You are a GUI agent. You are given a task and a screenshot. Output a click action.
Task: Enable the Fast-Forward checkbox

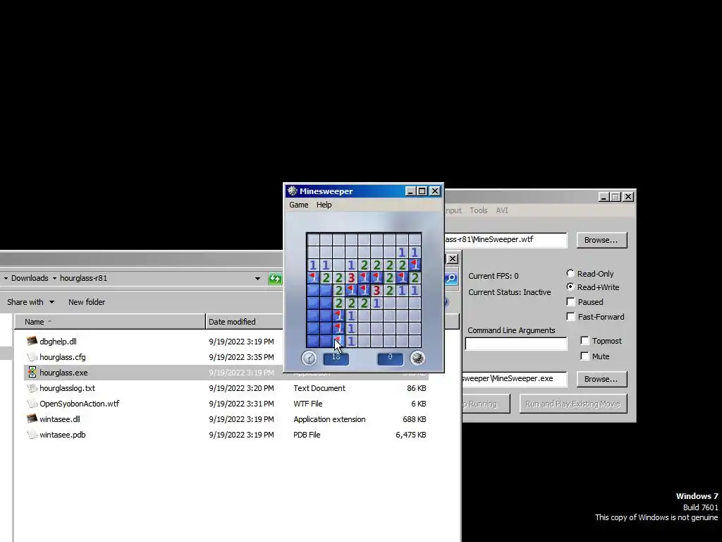coord(570,317)
